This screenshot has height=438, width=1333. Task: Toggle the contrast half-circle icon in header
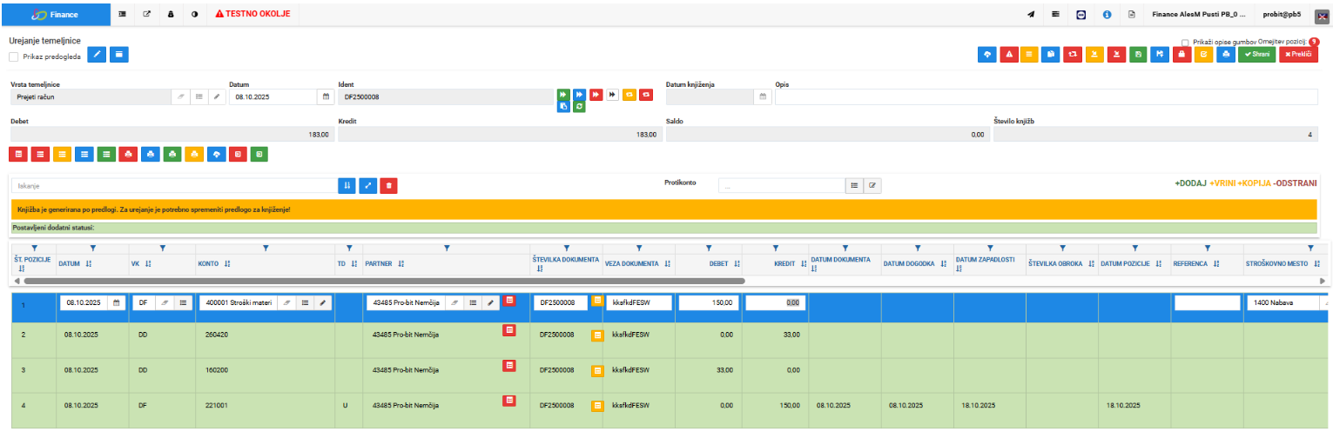tap(194, 14)
